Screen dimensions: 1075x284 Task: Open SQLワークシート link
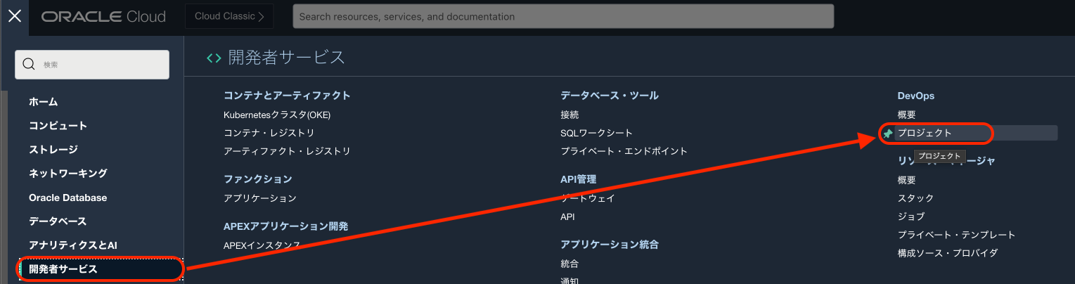tap(597, 133)
